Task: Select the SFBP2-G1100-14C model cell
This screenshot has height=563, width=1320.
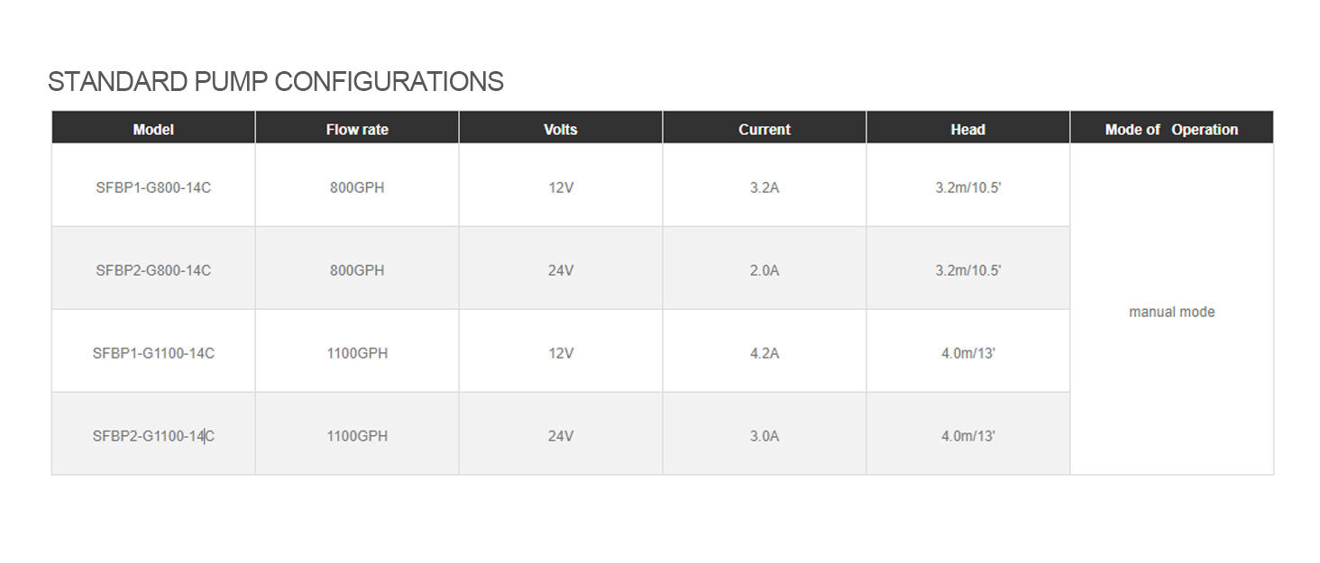Action: tap(153, 436)
